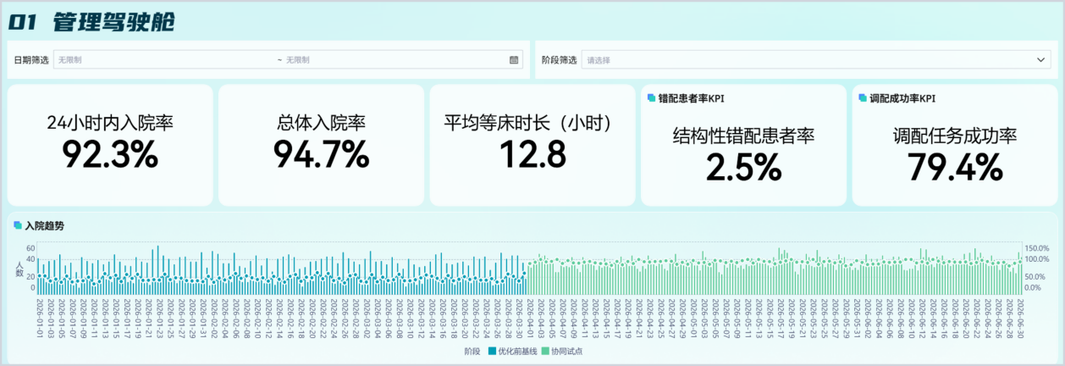Click the 60 left-axis tick label
Image resolution: width=1065 pixels, height=366 pixels.
(x=30, y=248)
